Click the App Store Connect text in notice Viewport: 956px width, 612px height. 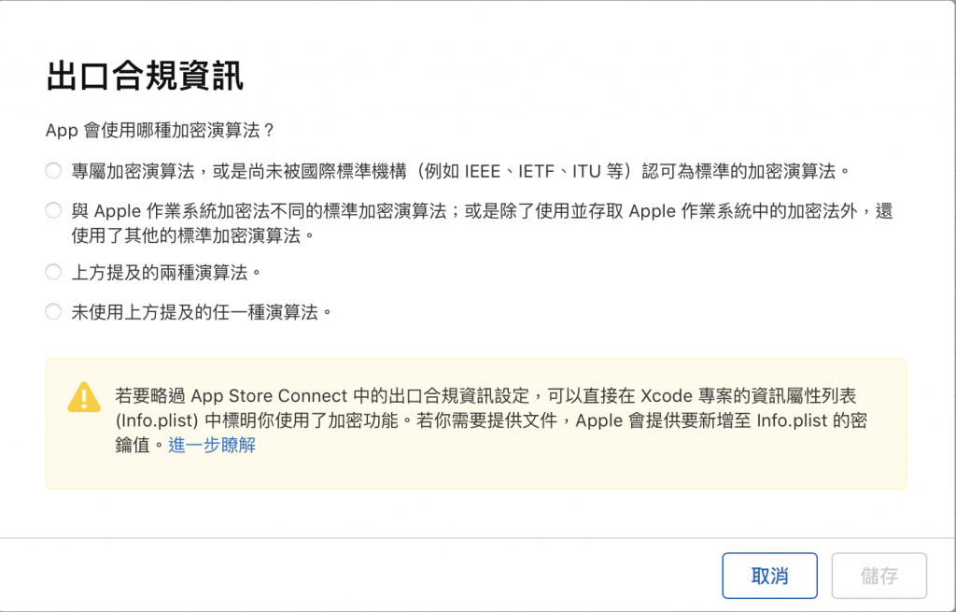270,396
